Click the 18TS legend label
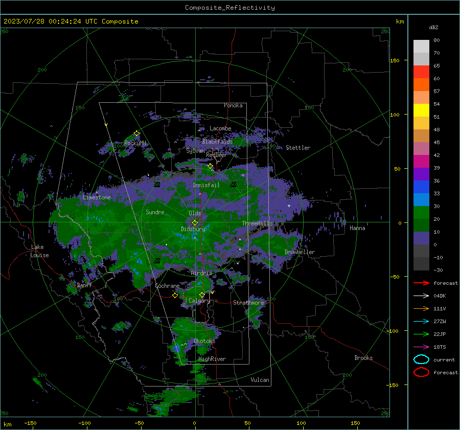 pyautogui.click(x=440, y=347)
